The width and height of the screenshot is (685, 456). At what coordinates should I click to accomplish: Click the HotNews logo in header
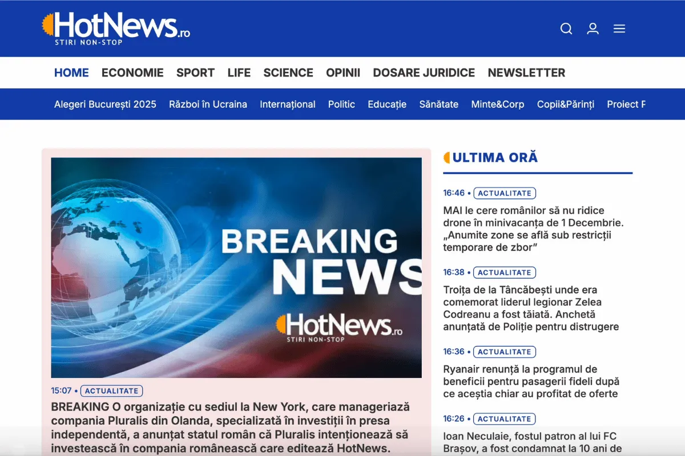point(116,28)
